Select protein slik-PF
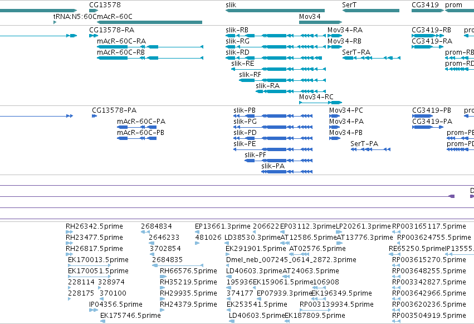The height and width of the screenshot is (324, 474). coord(278,161)
